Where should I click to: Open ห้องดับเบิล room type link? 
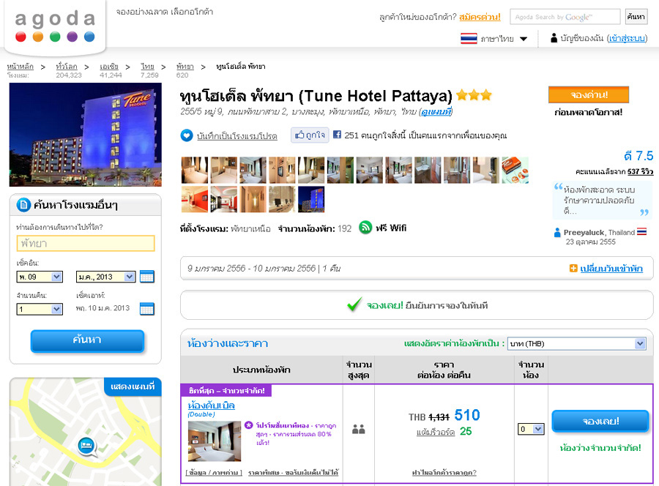(211, 405)
